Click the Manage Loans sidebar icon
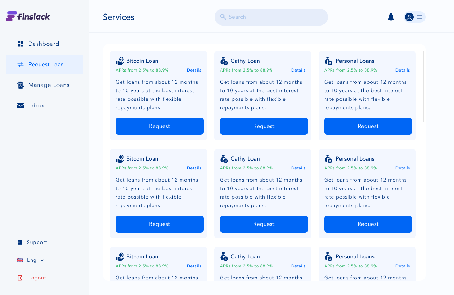This screenshot has height=295, width=454. [21, 85]
